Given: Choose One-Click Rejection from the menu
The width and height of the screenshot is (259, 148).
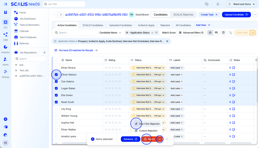Looking at the screenshot, I should [x=147, y=124].
